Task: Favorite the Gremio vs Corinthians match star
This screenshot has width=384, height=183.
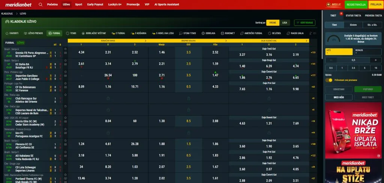Action: click(x=65, y=49)
